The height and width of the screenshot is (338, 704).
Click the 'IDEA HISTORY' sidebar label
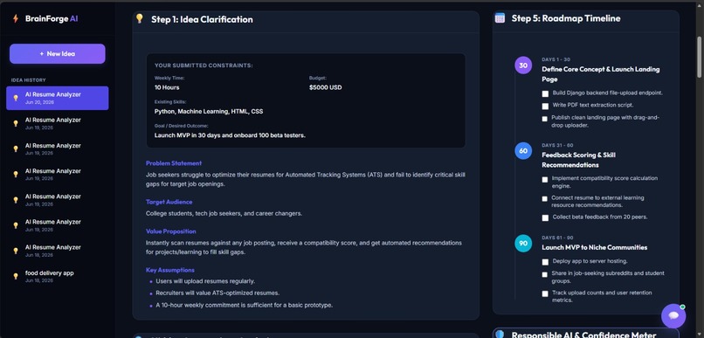pos(29,80)
